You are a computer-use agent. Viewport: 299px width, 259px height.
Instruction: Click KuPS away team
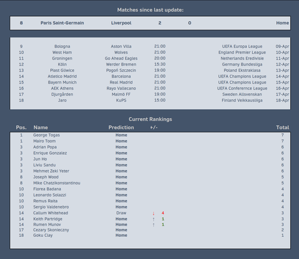[121, 100]
